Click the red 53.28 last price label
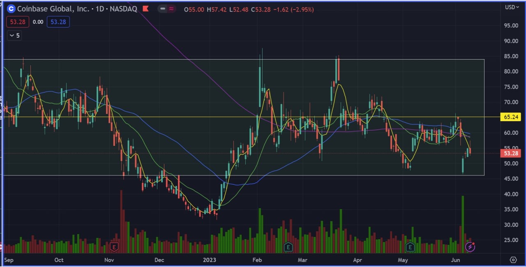The height and width of the screenshot is (267, 526). click(x=510, y=153)
